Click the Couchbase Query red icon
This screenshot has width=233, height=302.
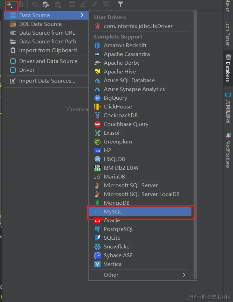point(97,124)
